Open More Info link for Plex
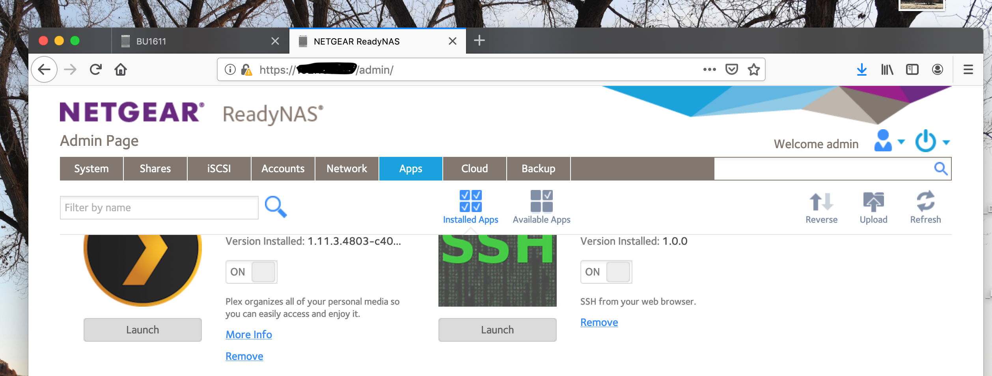This screenshot has height=376, width=992. [249, 335]
